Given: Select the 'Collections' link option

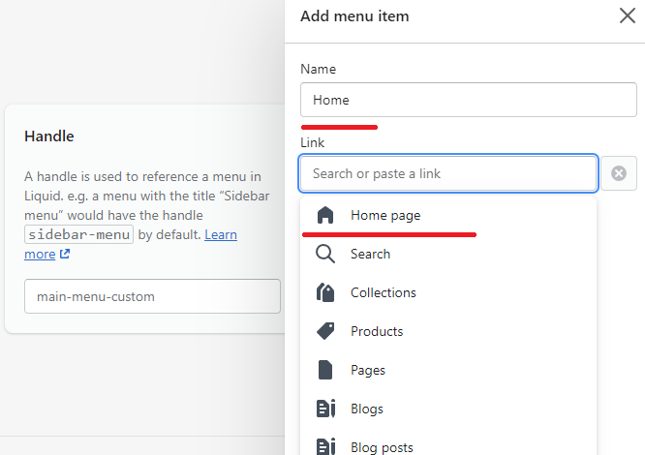Looking at the screenshot, I should [x=448, y=292].
